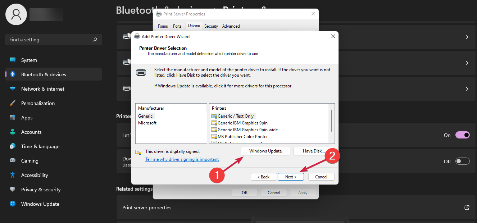Click the icon beside MS Publisher Color Printer
The width and height of the screenshot is (477, 223).
click(x=214, y=137)
